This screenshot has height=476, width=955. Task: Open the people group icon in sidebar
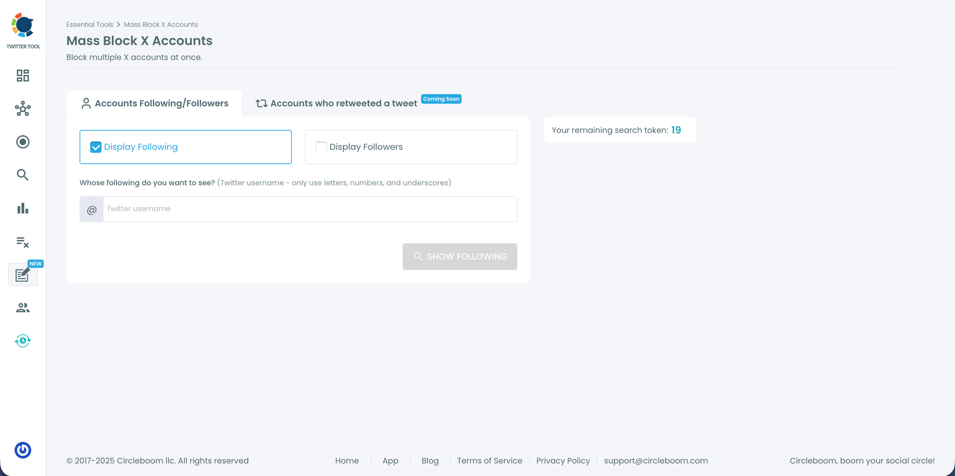pos(23,308)
